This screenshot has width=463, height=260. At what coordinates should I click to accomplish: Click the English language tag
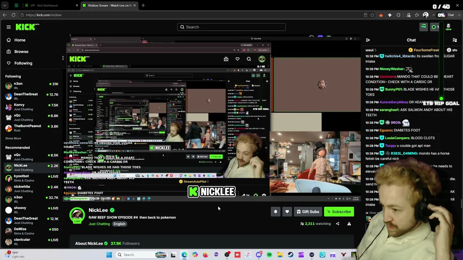(119, 224)
